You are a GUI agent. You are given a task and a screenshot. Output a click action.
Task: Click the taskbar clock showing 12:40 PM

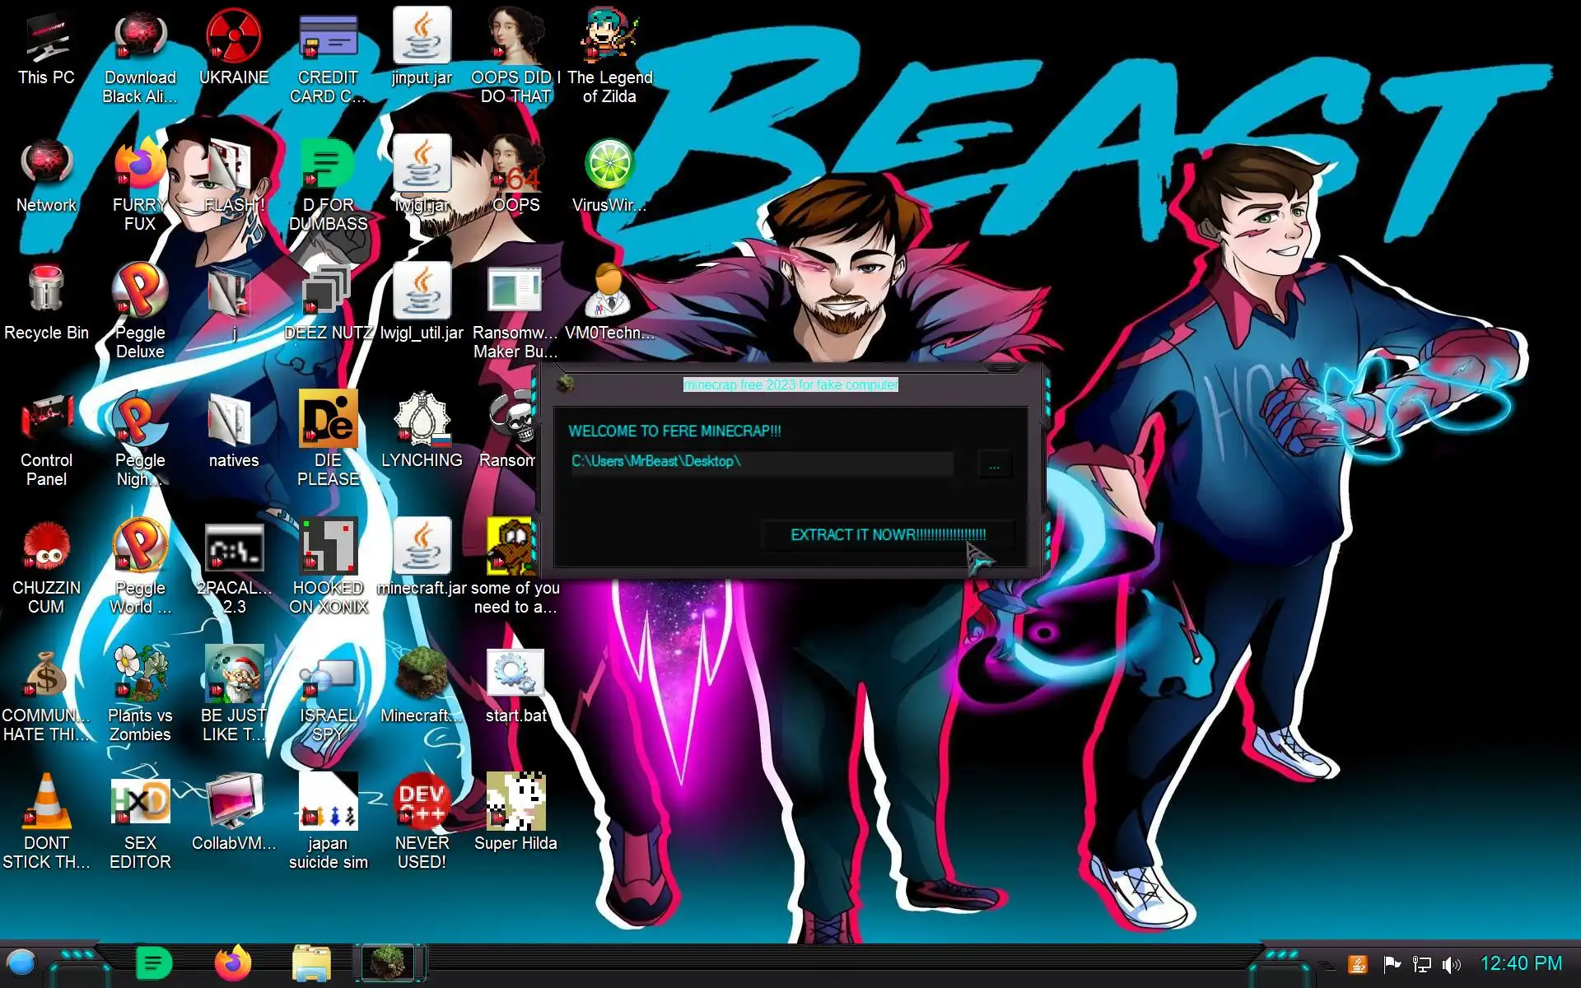tap(1520, 963)
